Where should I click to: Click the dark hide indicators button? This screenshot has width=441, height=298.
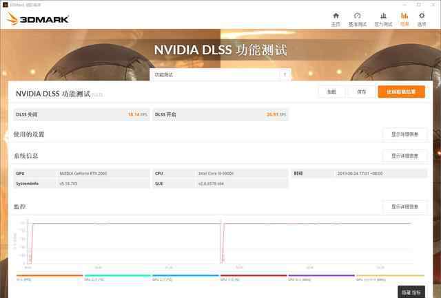point(411,292)
